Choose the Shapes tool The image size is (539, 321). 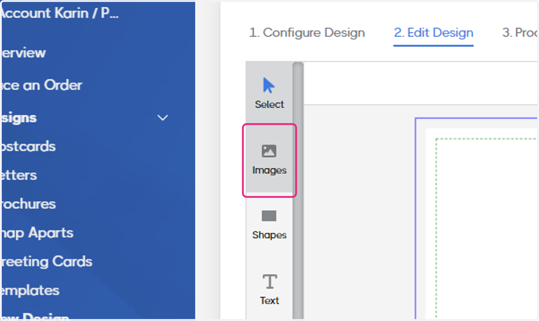click(x=269, y=225)
